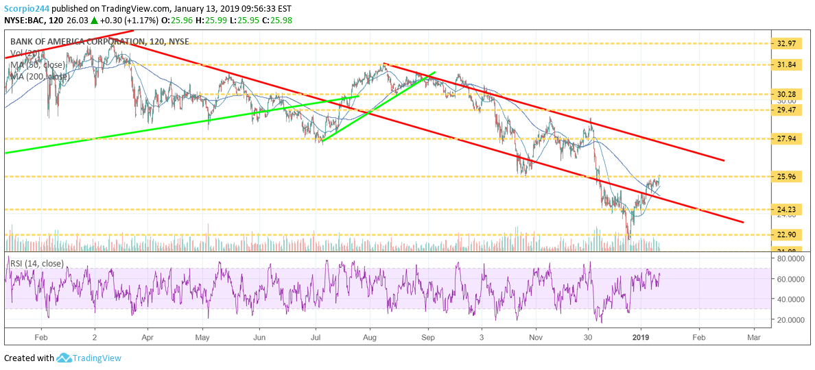Select the 27.94 price level label
This screenshot has height=370, width=815.
pos(787,139)
